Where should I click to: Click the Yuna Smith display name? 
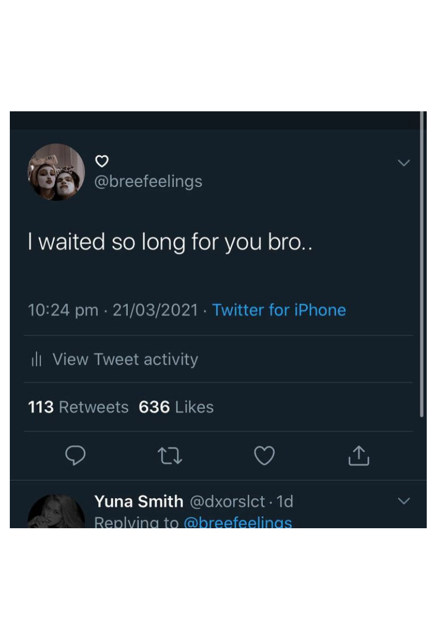[x=139, y=501]
